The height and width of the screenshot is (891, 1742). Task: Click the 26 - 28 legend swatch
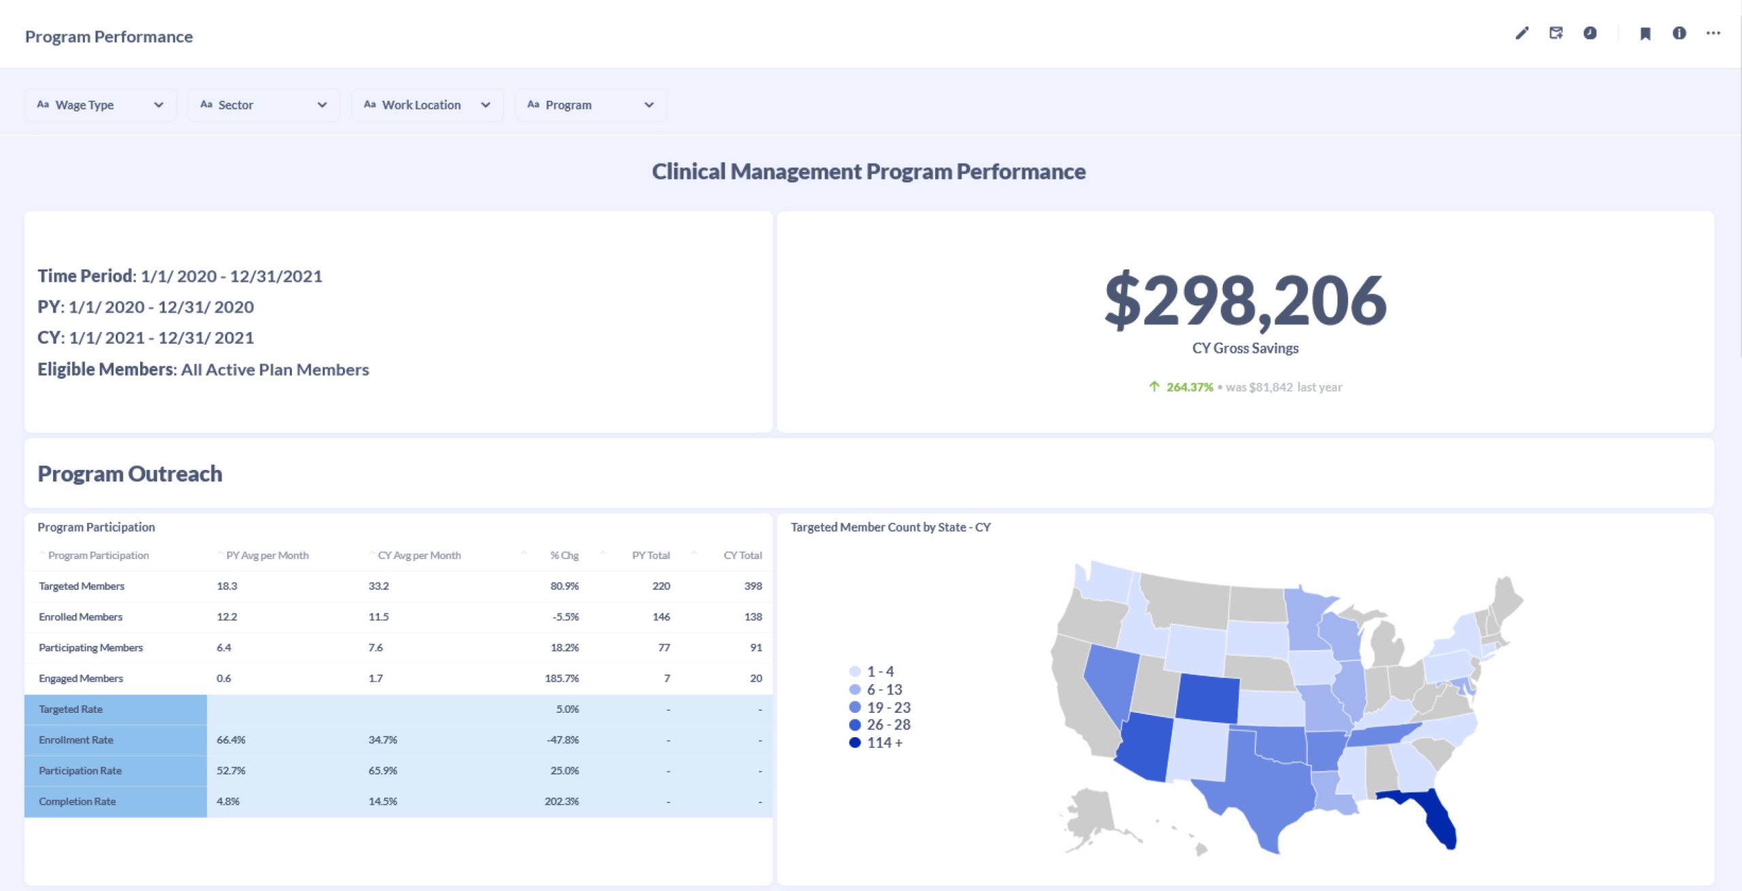click(x=855, y=724)
